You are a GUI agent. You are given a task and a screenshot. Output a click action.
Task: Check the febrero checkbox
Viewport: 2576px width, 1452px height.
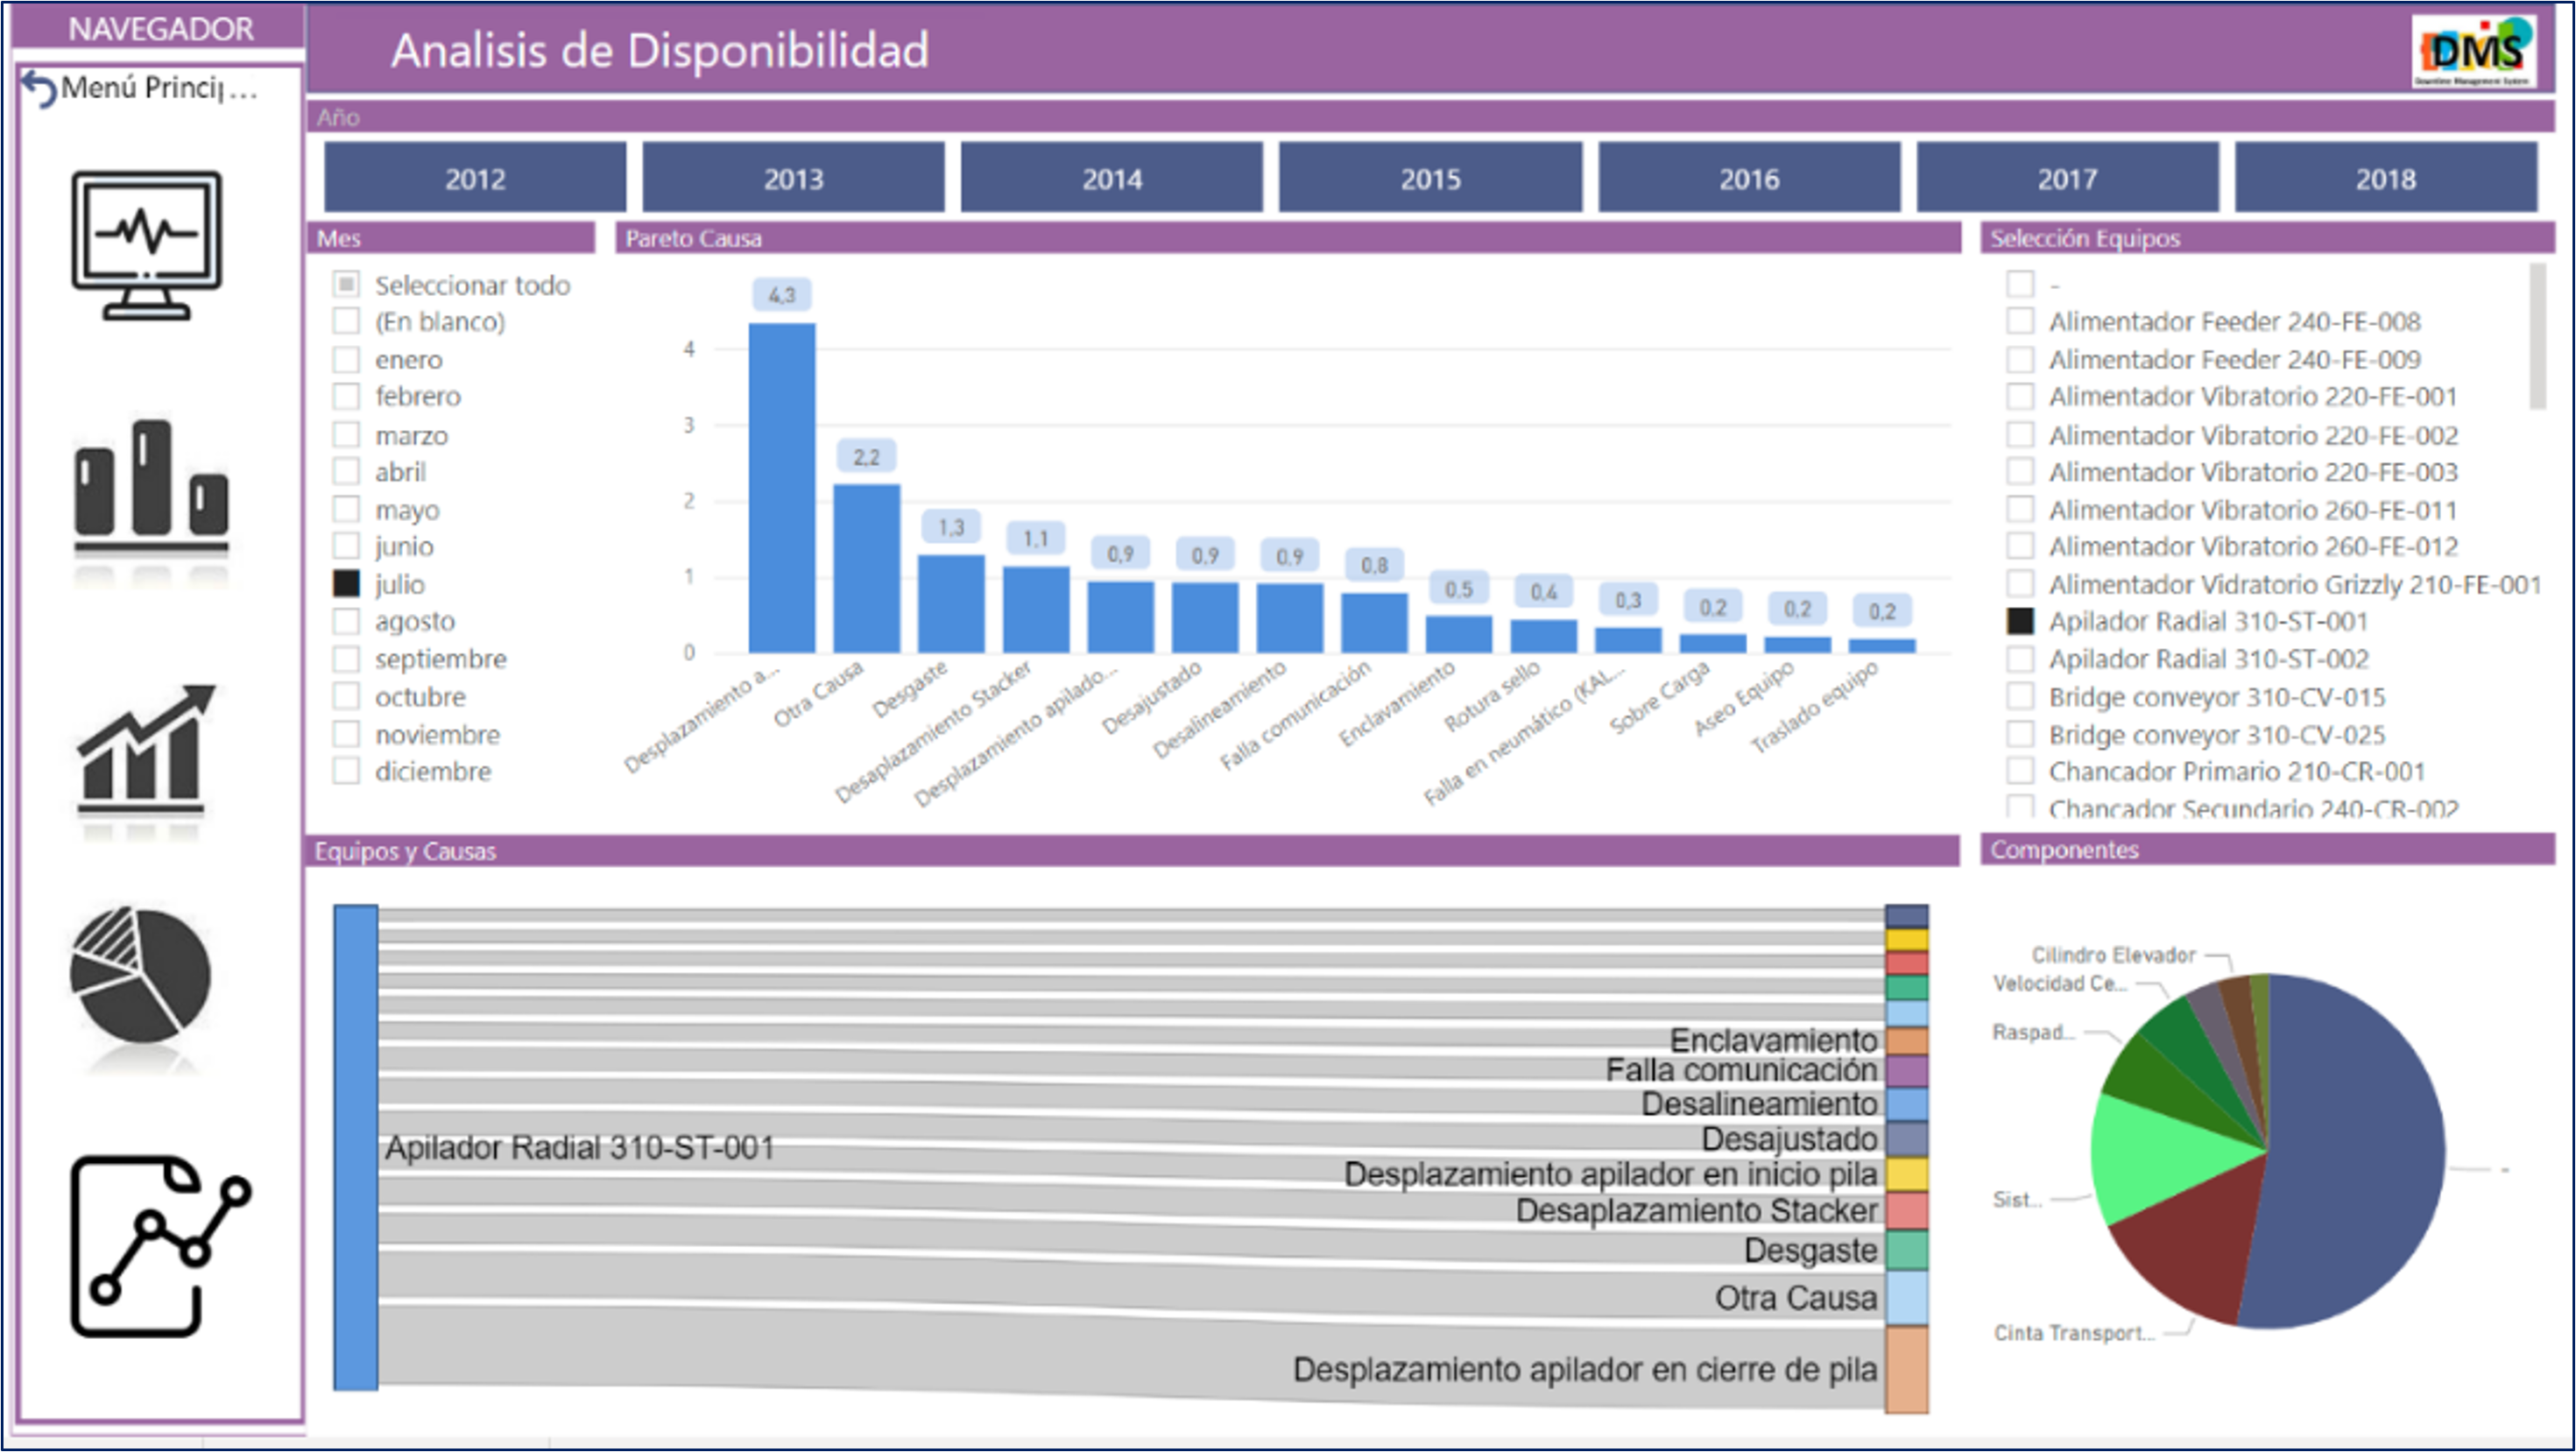346,396
